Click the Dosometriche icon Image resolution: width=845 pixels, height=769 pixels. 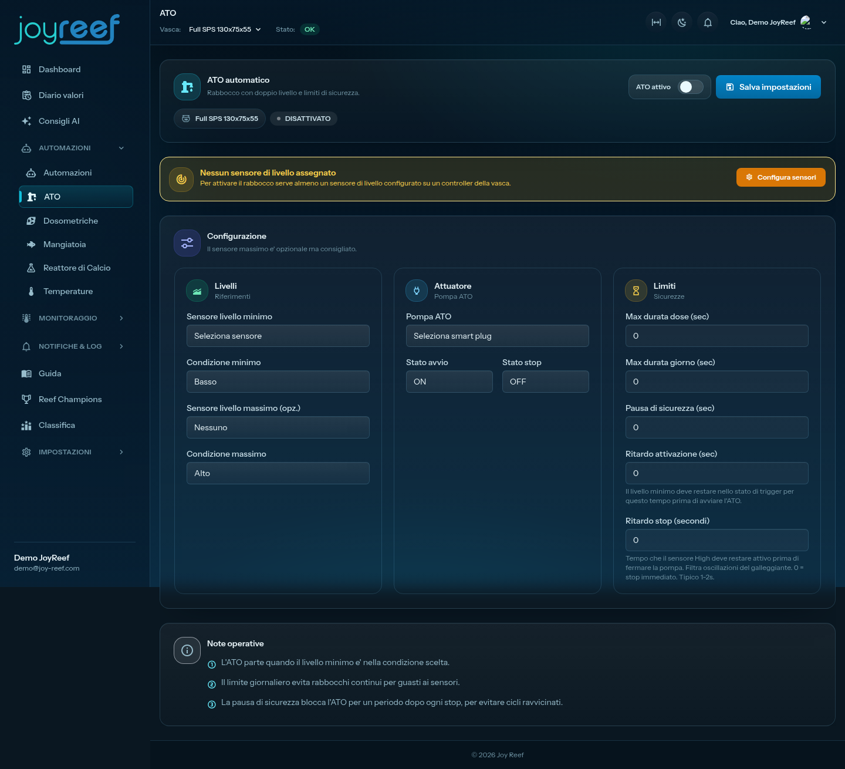(31, 221)
